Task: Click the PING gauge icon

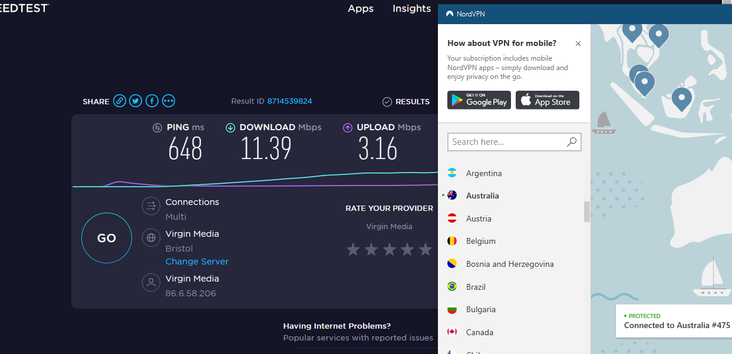Action: [x=157, y=127]
